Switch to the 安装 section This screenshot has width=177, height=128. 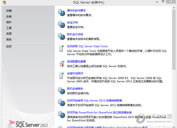click(9, 16)
